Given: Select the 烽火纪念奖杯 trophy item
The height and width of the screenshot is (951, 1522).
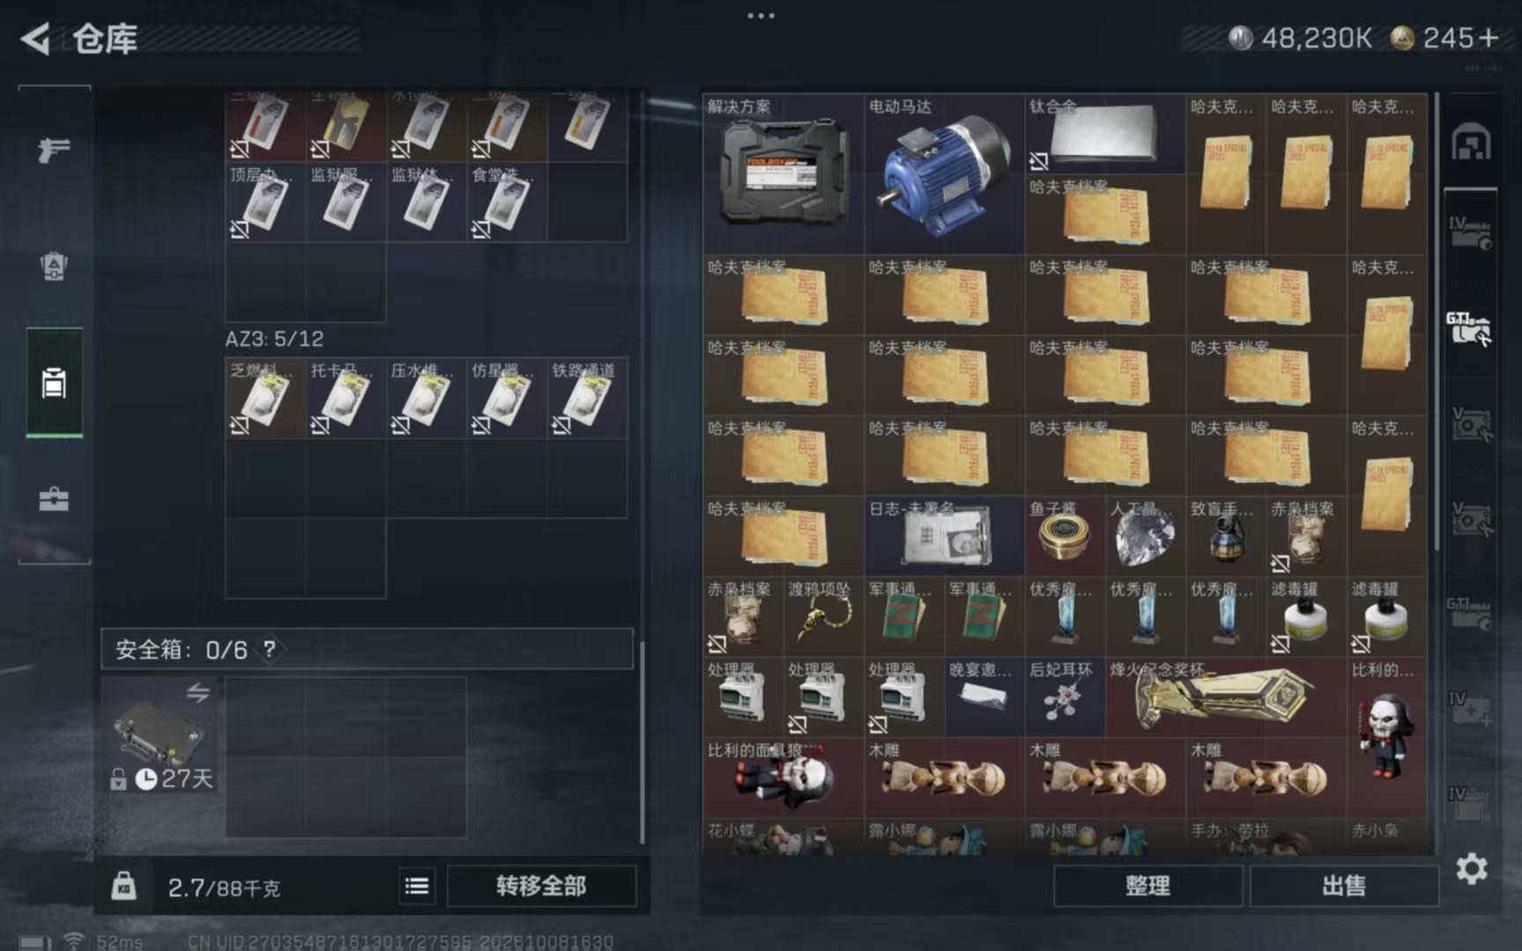Looking at the screenshot, I should coord(1226,697).
